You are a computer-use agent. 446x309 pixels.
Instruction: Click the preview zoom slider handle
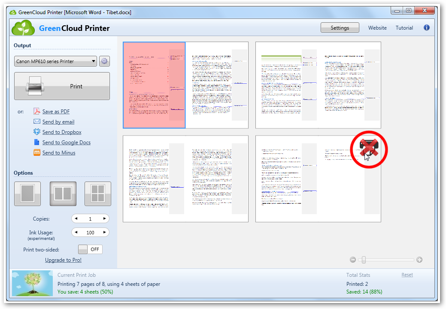364,260
